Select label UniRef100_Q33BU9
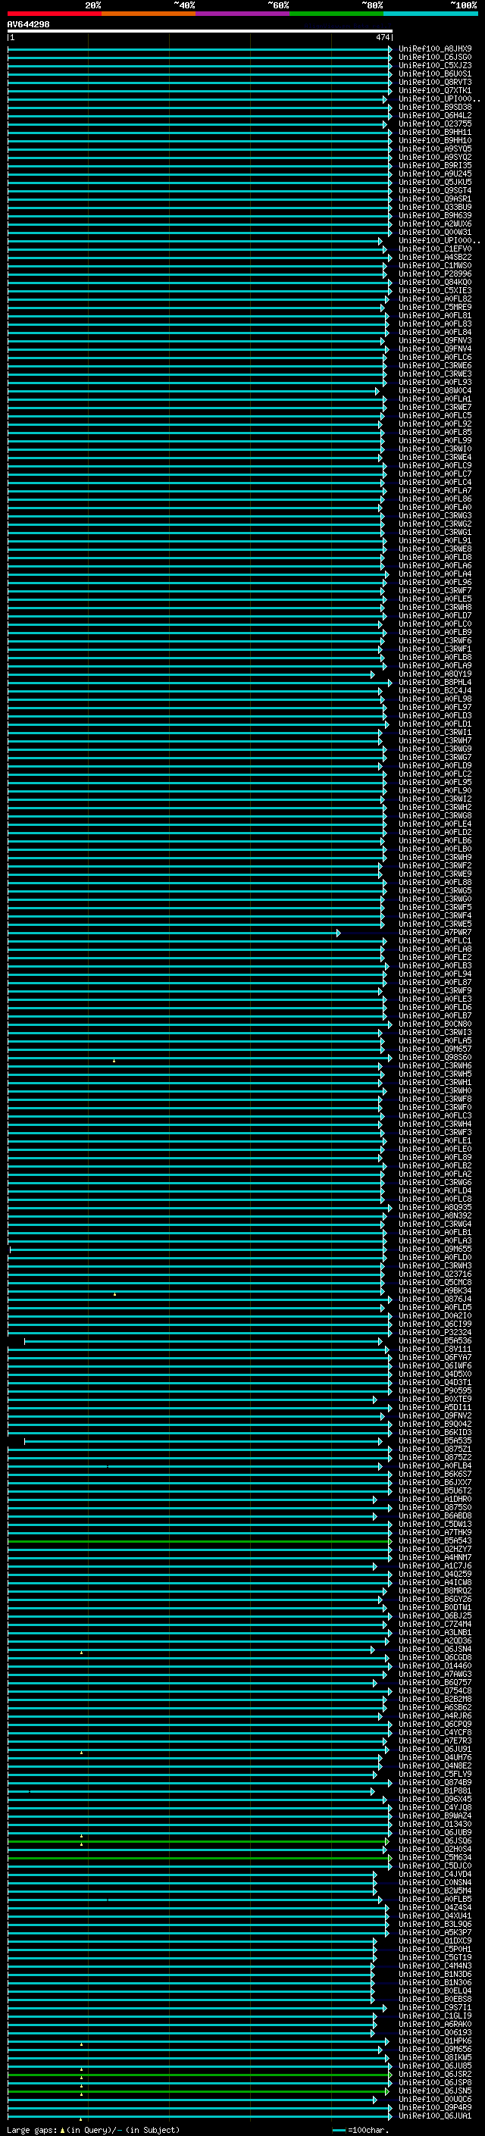 click(435, 208)
